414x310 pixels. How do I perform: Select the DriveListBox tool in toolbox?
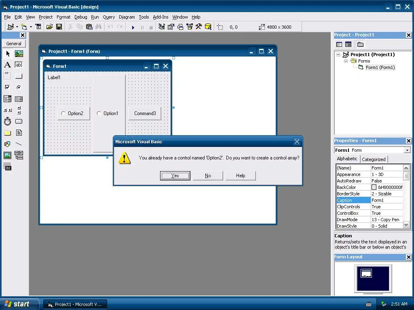pyautogui.click(x=19, y=121)
